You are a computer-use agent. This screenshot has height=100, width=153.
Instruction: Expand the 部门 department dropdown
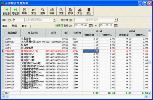click(x=54, y=20)
